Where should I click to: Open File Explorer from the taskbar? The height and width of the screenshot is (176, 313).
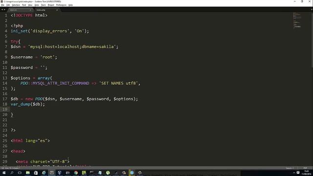(x=67, y=173)
